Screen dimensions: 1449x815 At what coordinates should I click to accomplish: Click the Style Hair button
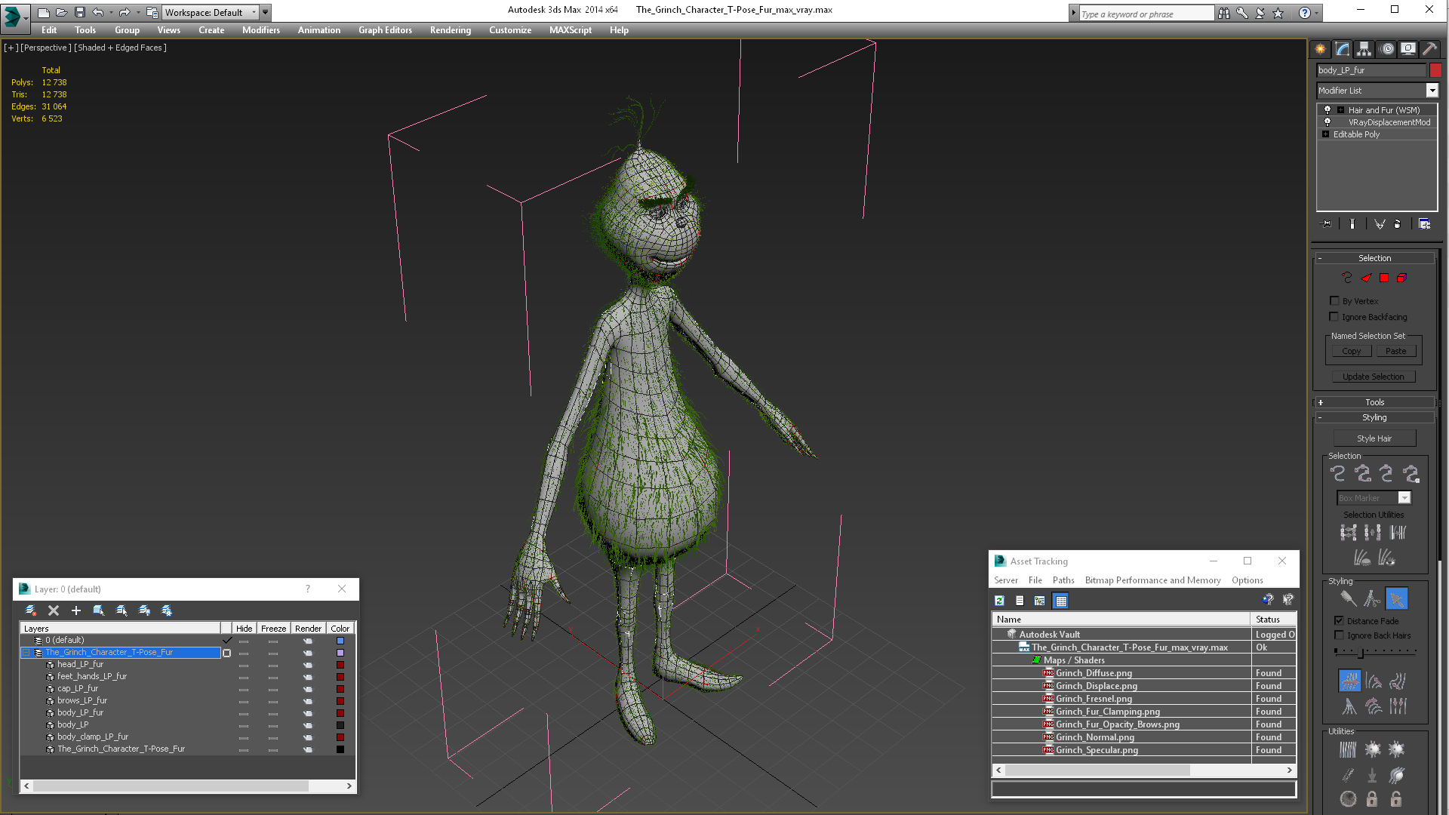click(x=1374, y=438)
